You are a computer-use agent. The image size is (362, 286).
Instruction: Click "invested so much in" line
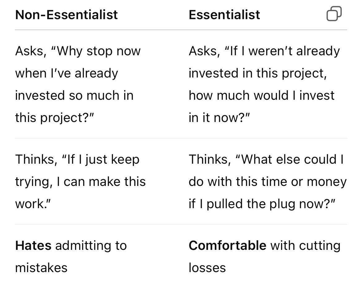(74, 95)
